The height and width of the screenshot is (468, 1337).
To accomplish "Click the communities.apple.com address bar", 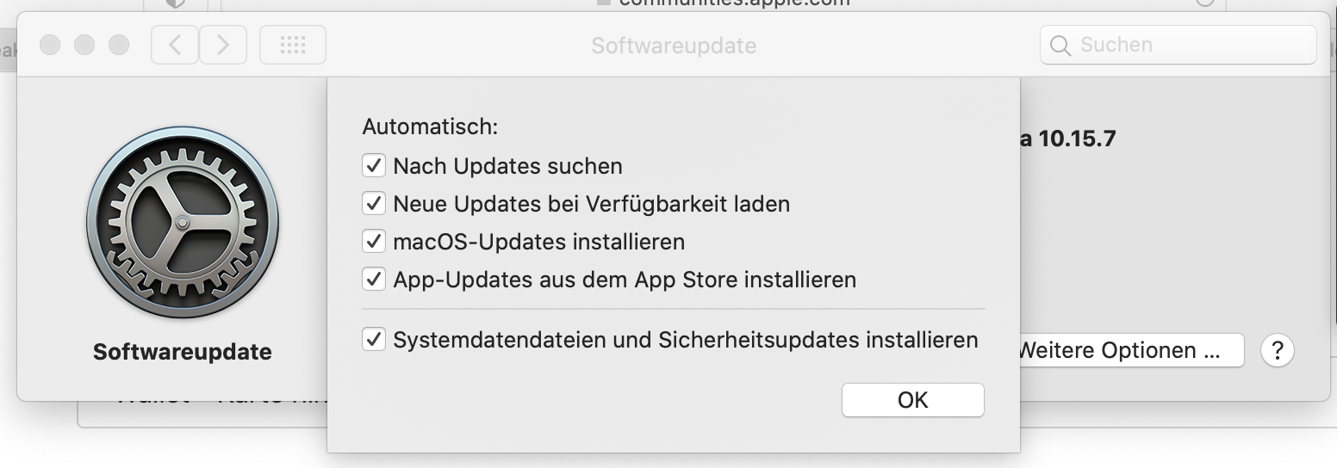I will point(732,3).
